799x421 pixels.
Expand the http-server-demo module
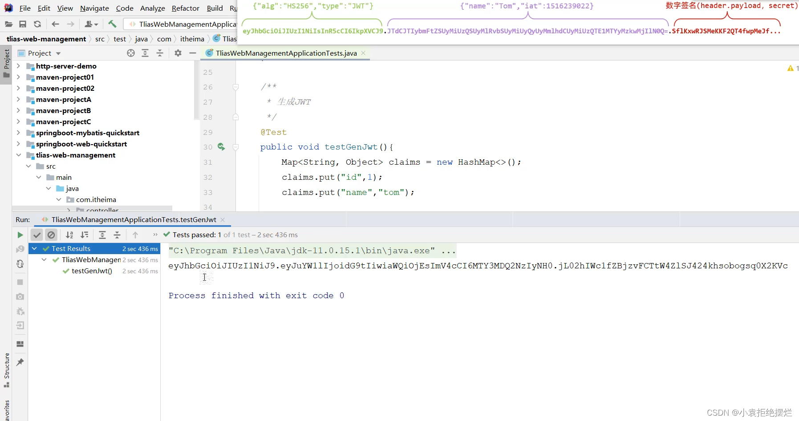point(18,66)
